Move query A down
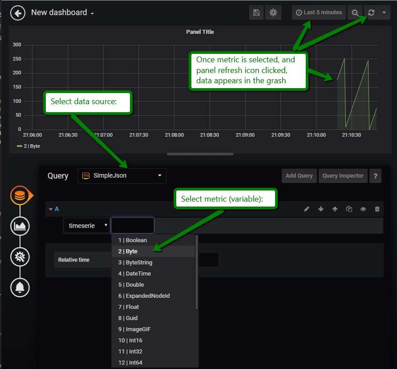The image size is (397, 369). [320, 209]
